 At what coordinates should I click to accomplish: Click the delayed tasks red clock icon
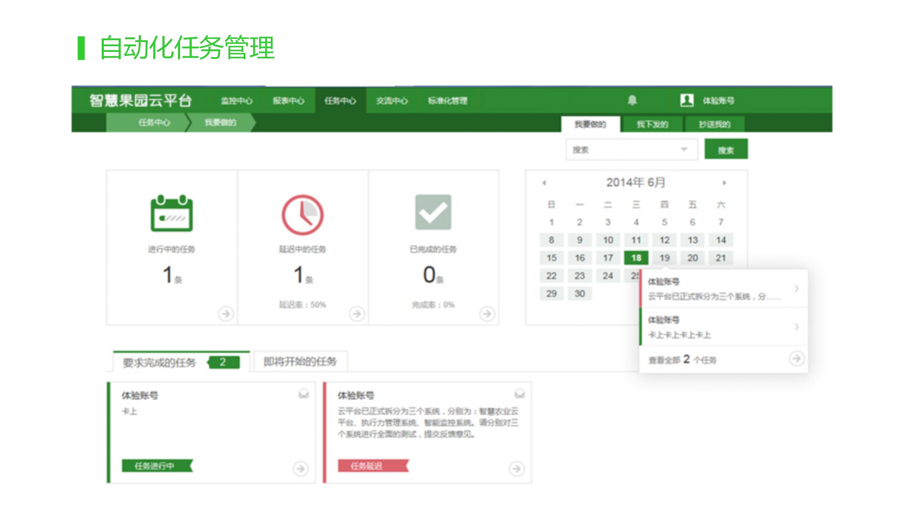click(302, 214)
